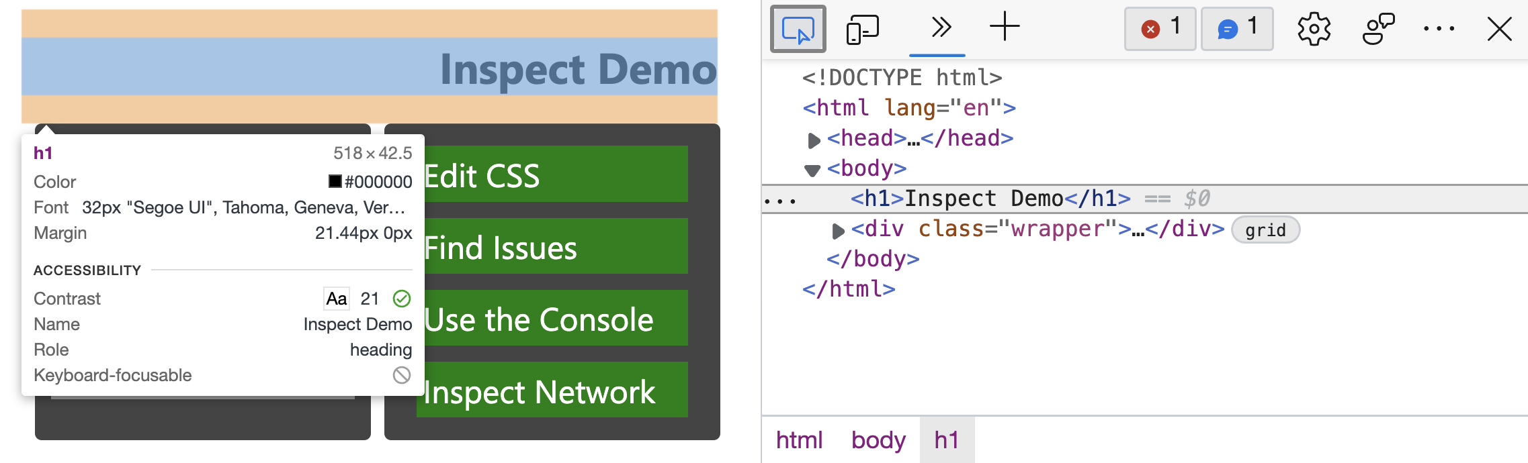Click the Keyboard-focusable label

coord(113,375)
